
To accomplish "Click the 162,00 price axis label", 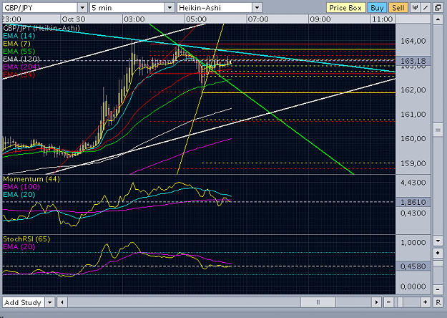I will coord(413,90).
